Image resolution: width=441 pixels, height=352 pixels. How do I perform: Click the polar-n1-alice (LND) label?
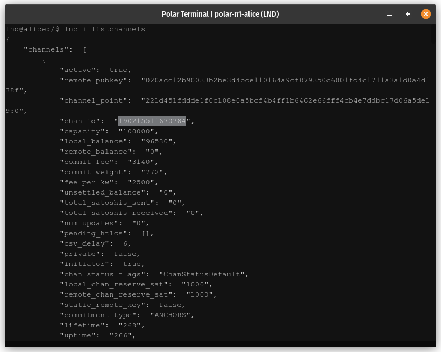[x=246, y=14]
